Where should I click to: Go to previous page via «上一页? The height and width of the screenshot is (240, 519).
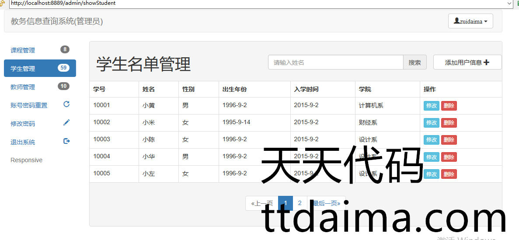coord(262,203)
